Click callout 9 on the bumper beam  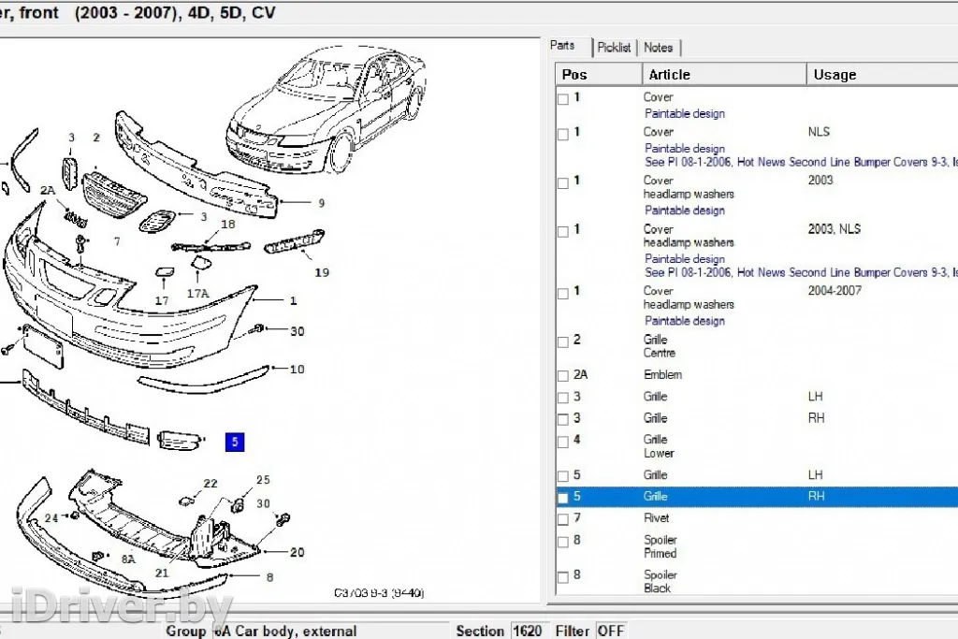(322, 203)
